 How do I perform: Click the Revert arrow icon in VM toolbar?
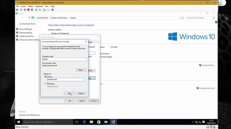(48, 10)
